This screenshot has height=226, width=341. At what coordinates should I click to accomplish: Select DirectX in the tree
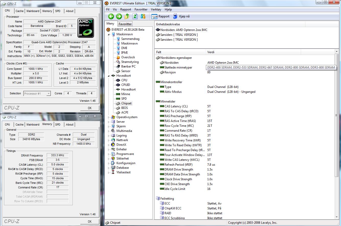click(121, 145)
